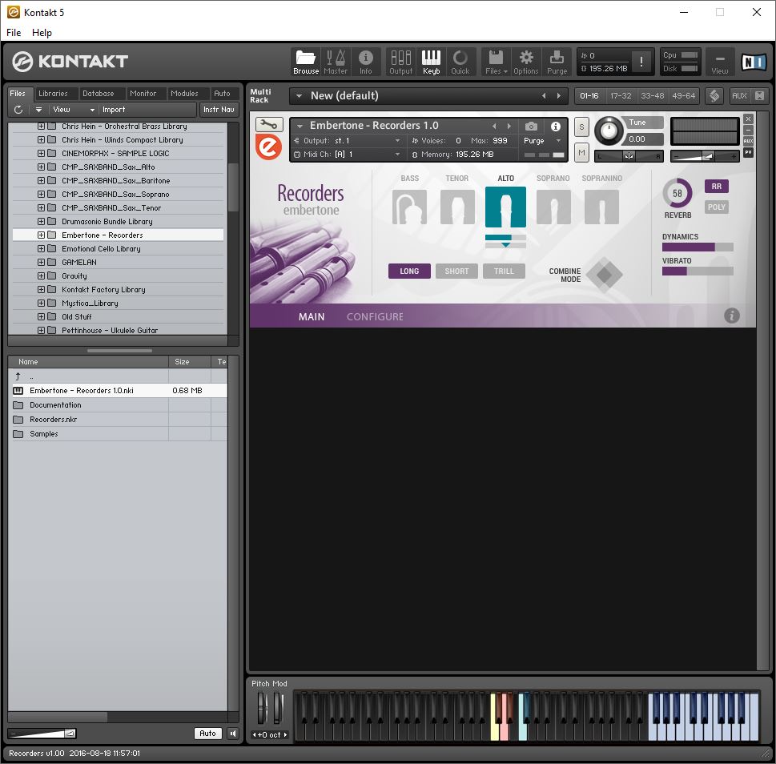The image size is (776, 764).
Task: Click the Instr Nav button
Action: pyautogui.click(x=219, y=110)
